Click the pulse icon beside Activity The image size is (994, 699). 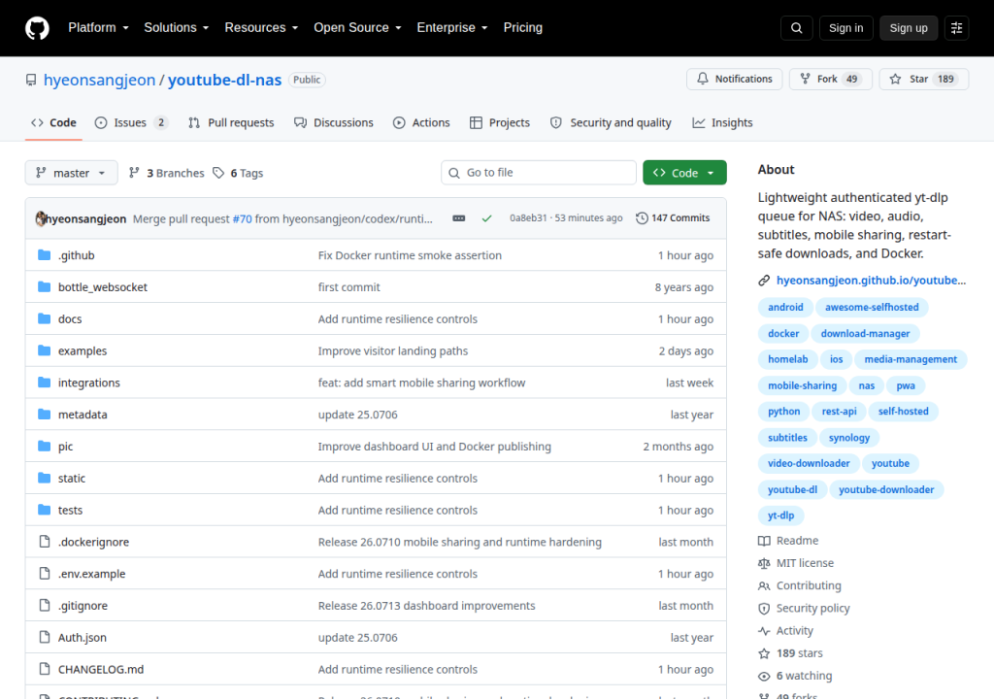764,630
